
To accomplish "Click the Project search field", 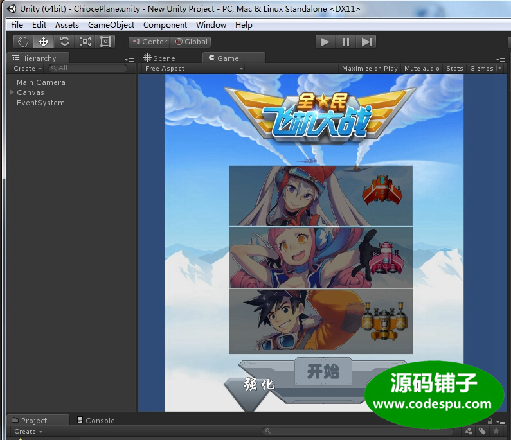I will (x=359, y=431).
